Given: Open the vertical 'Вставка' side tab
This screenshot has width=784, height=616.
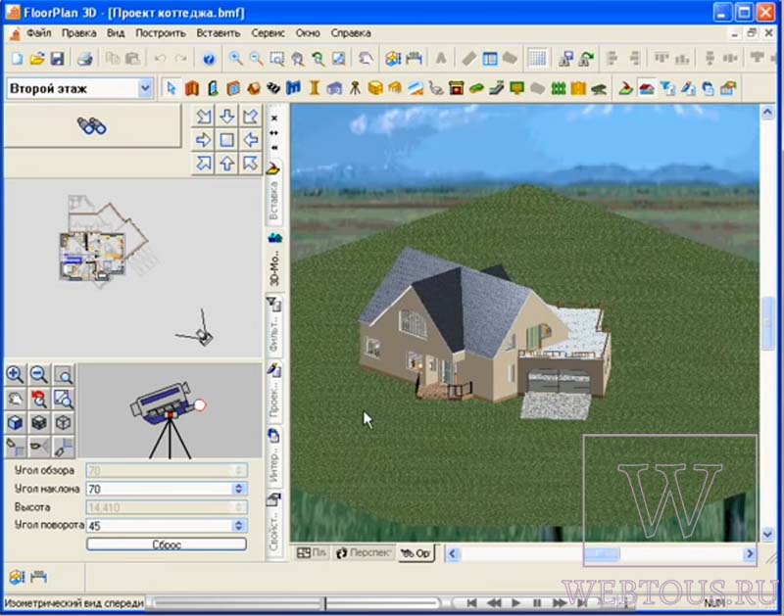Looking at the screenshot, I should point(273,193).
